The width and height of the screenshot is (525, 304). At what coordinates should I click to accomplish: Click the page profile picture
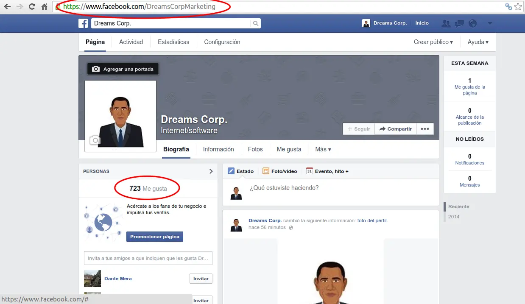pos(120,116)
